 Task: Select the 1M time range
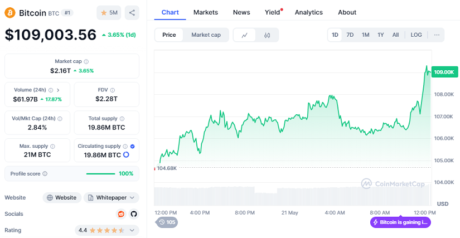[x=365, y=35]
